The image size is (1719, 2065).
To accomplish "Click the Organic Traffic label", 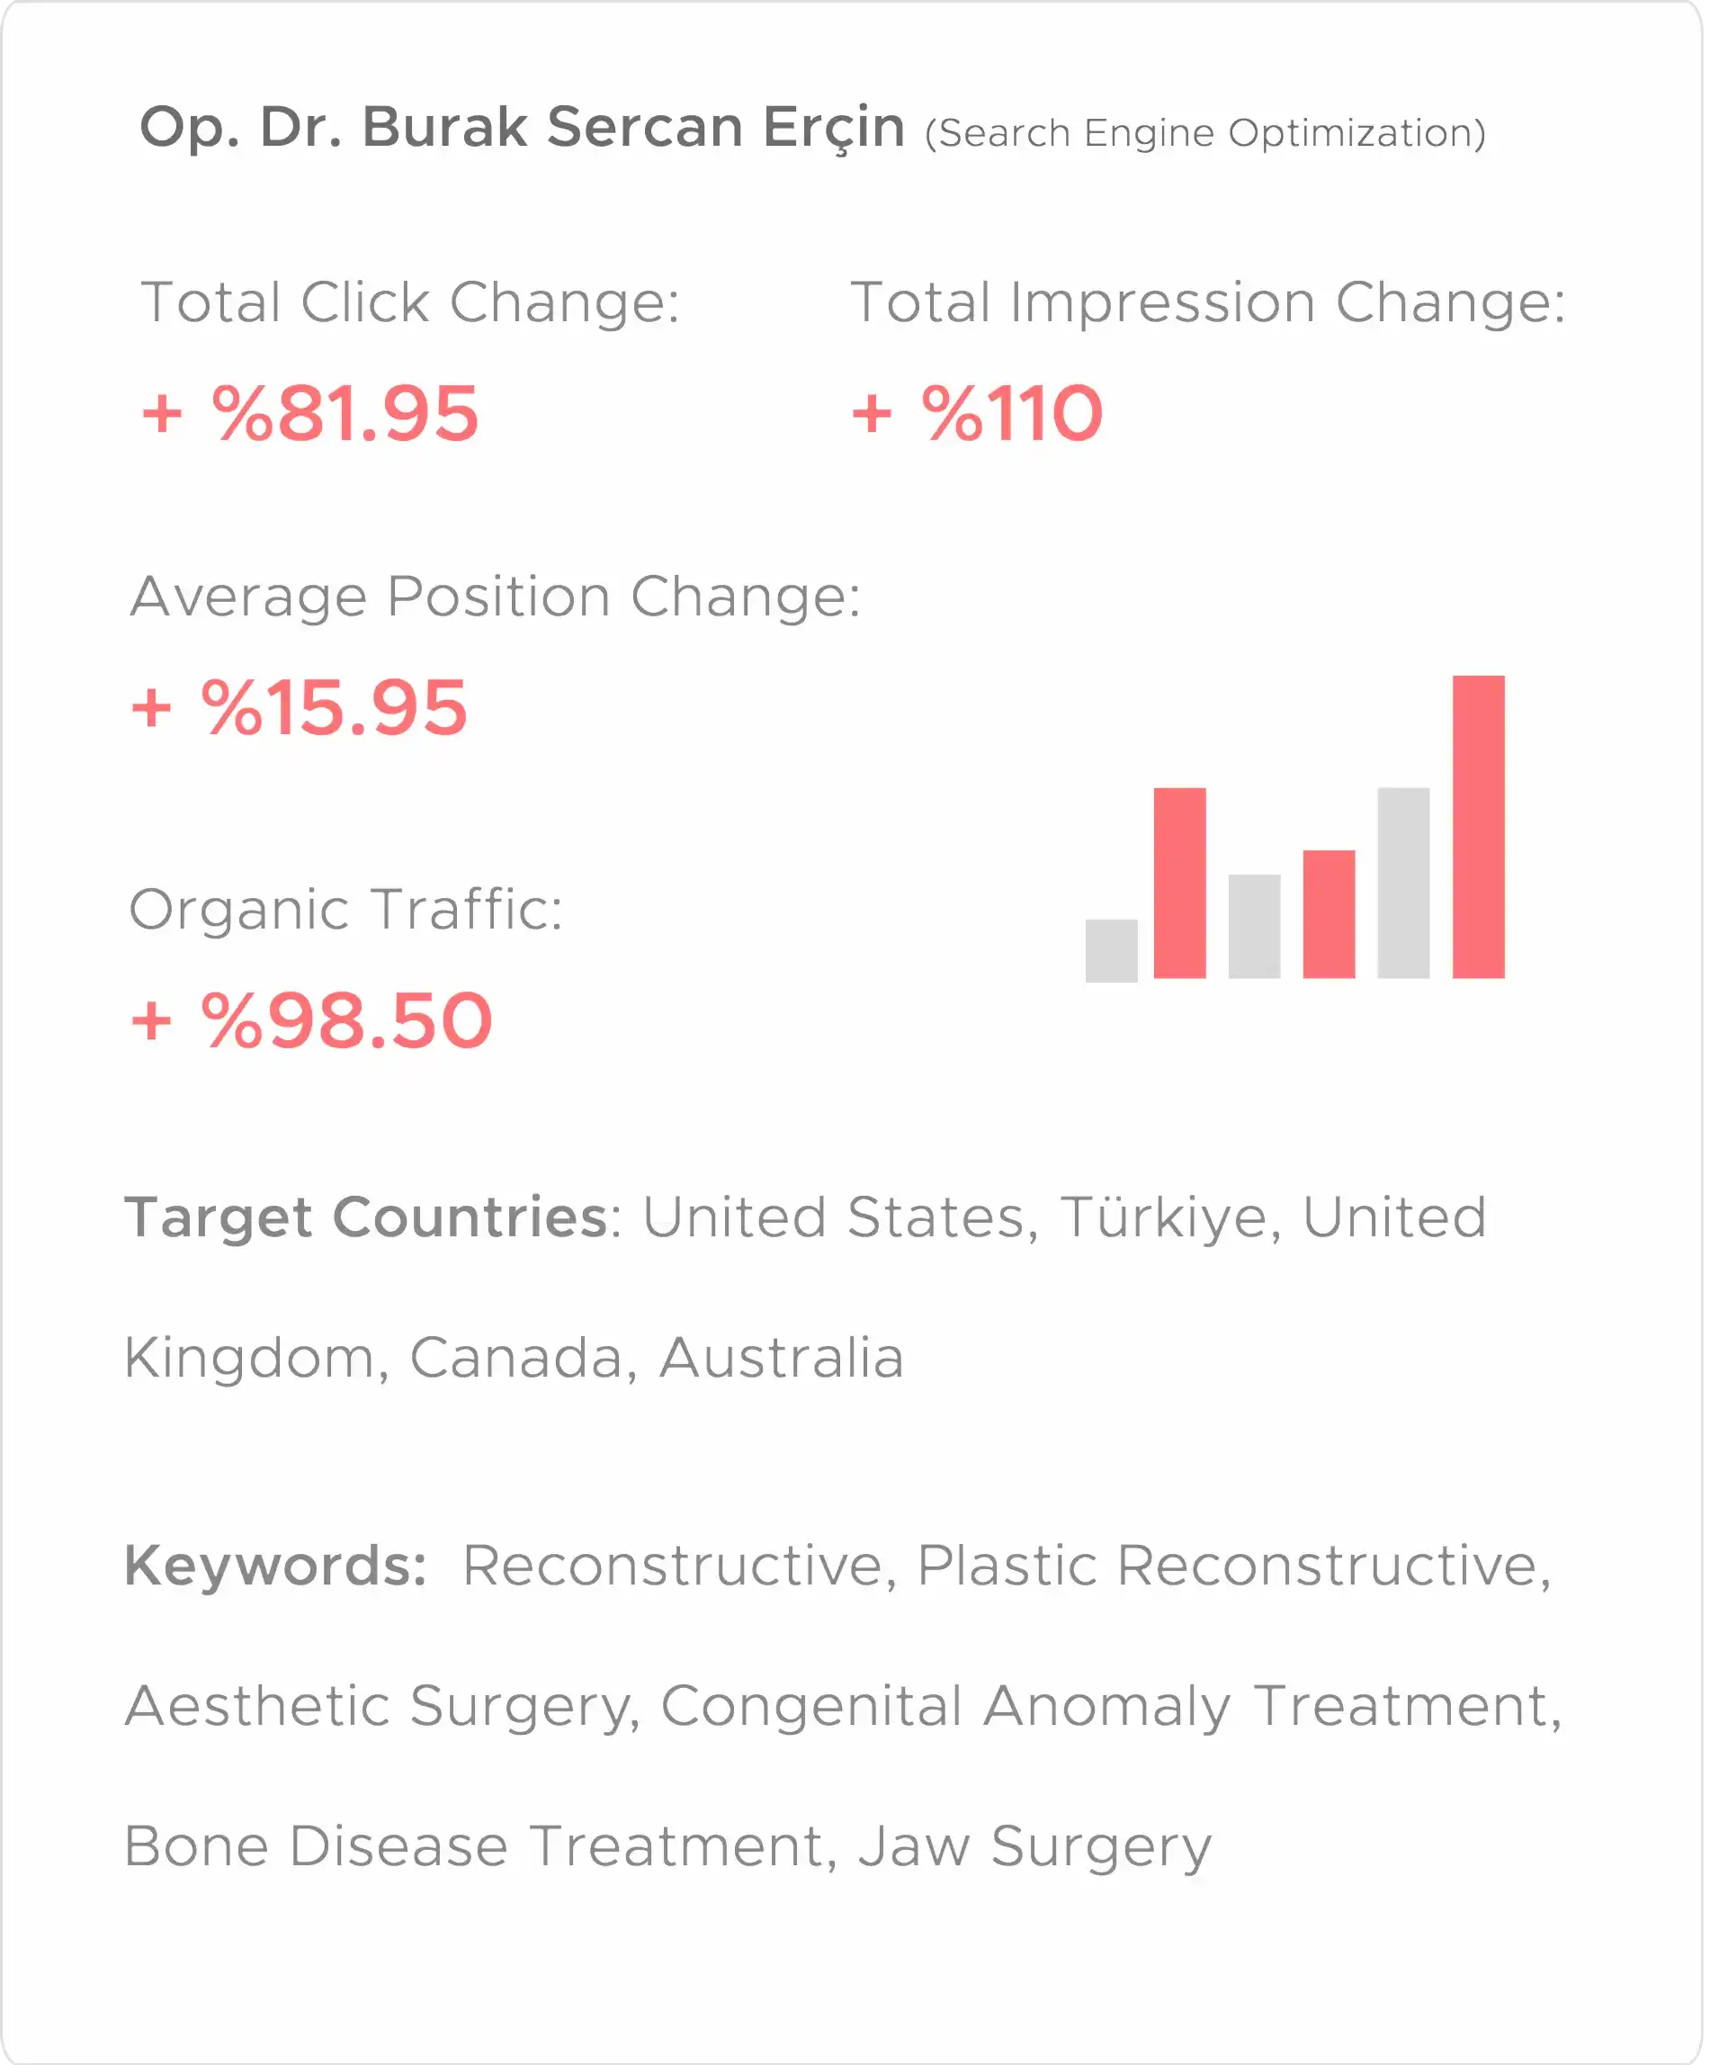I will pyautogui.click(x=346, y=910).
